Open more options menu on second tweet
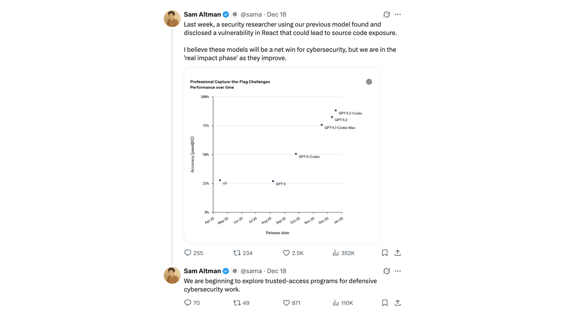Screen dimensions: 566x318 pyautogui.click(x=398, y=271)
